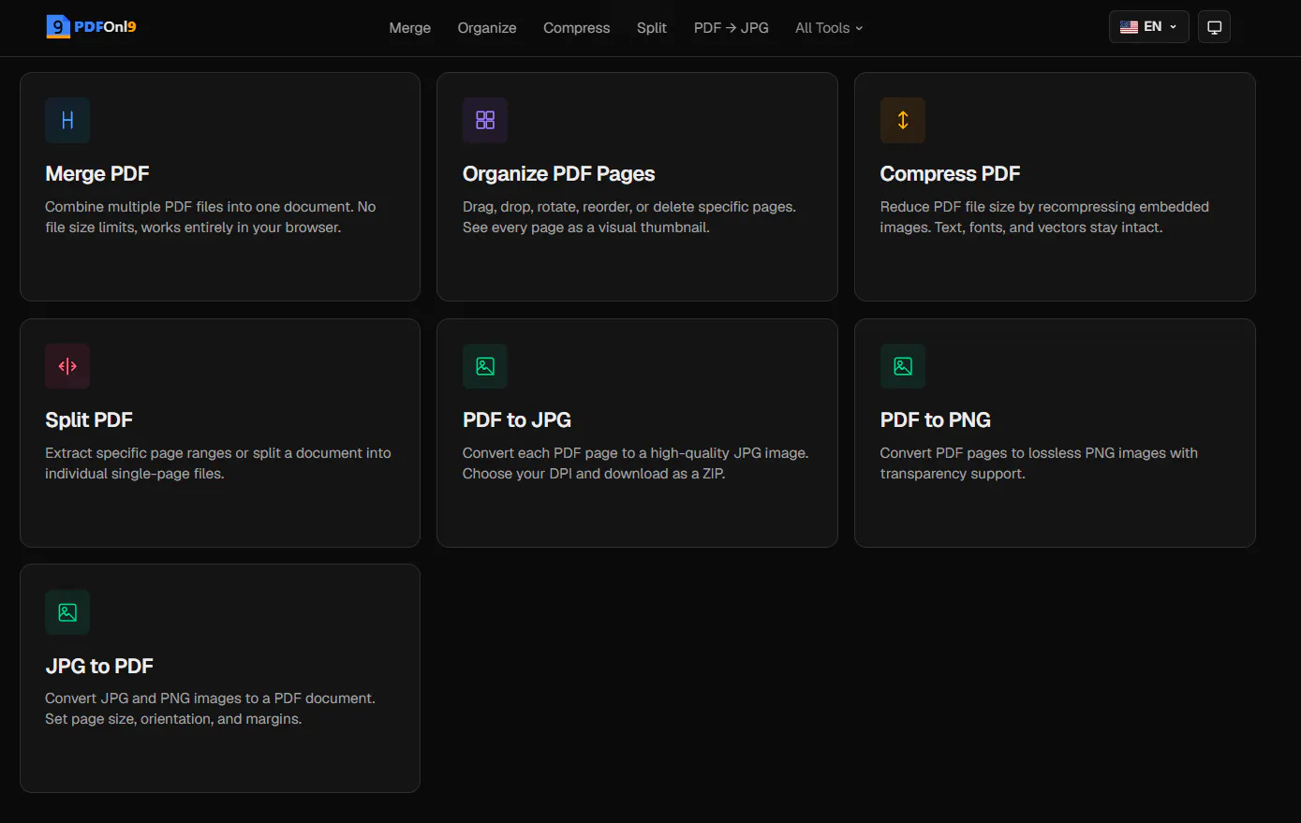The image size is (1301, 823).
Task: Click "Convert PDF pages to lossless PNG" text
Action: 1039,463
